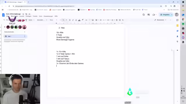Open version history clock icon
The height and width of the screenshot is (104, 186).
(x=144, y=15)
